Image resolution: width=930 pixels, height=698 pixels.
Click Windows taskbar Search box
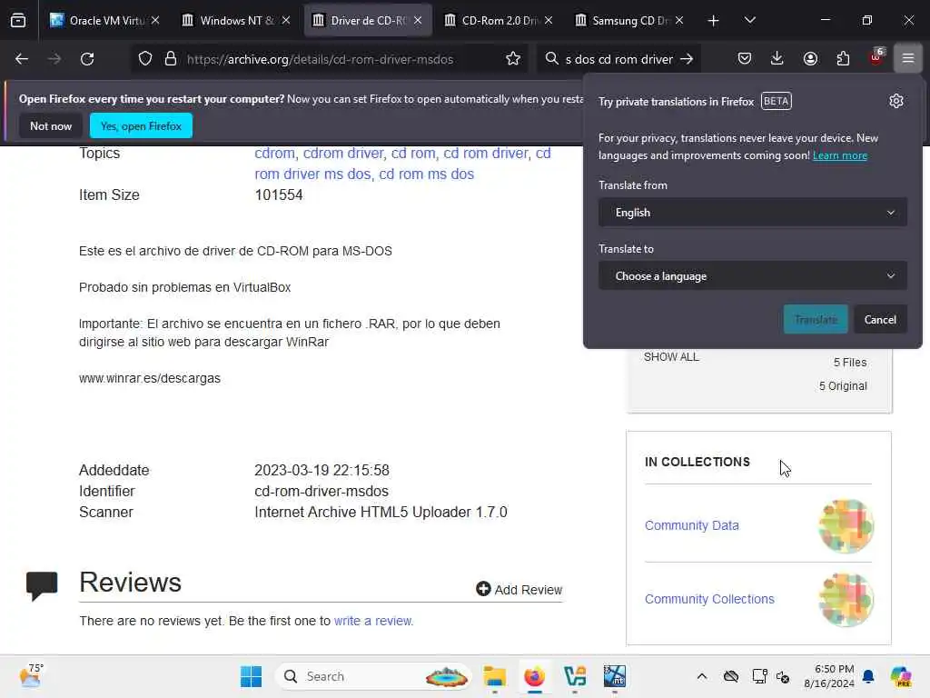[x=373, y=676]
